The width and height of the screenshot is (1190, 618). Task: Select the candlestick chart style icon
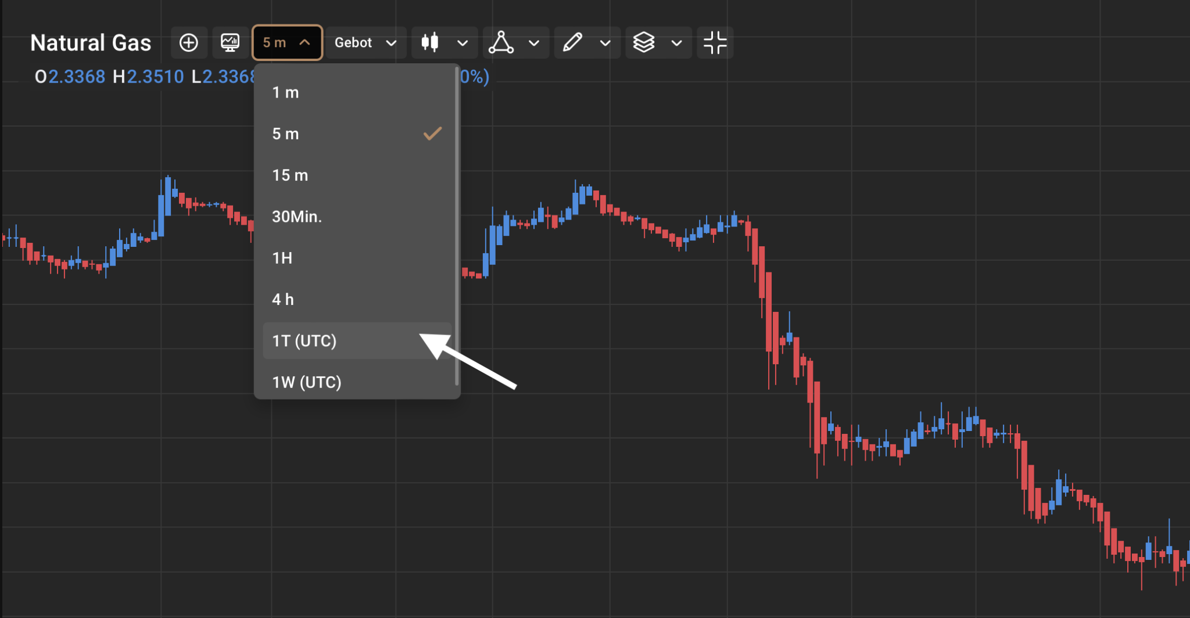tap(431, 42)
